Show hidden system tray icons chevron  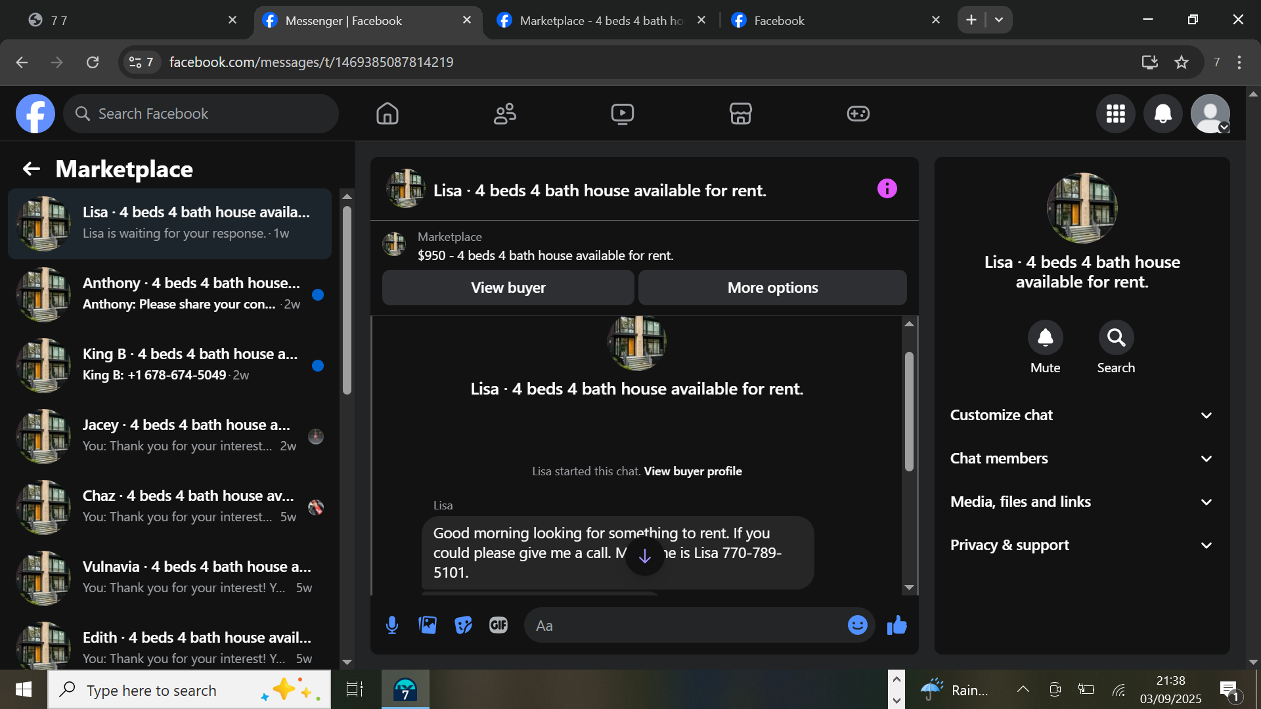pos(1023,689)
